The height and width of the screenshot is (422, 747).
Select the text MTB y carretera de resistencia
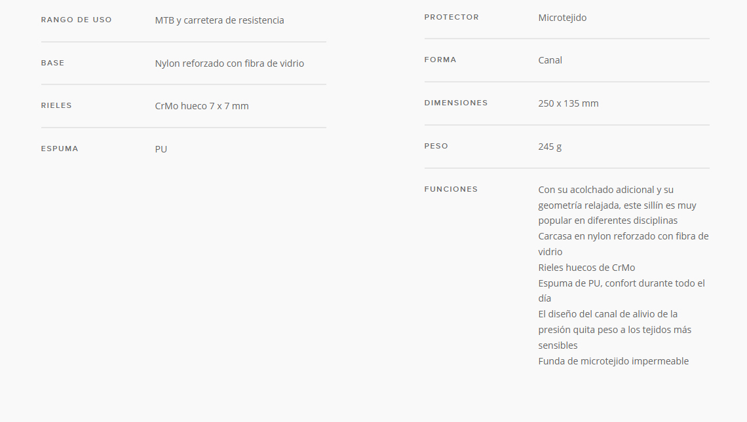pyautogui.click(x=219, y=20)
